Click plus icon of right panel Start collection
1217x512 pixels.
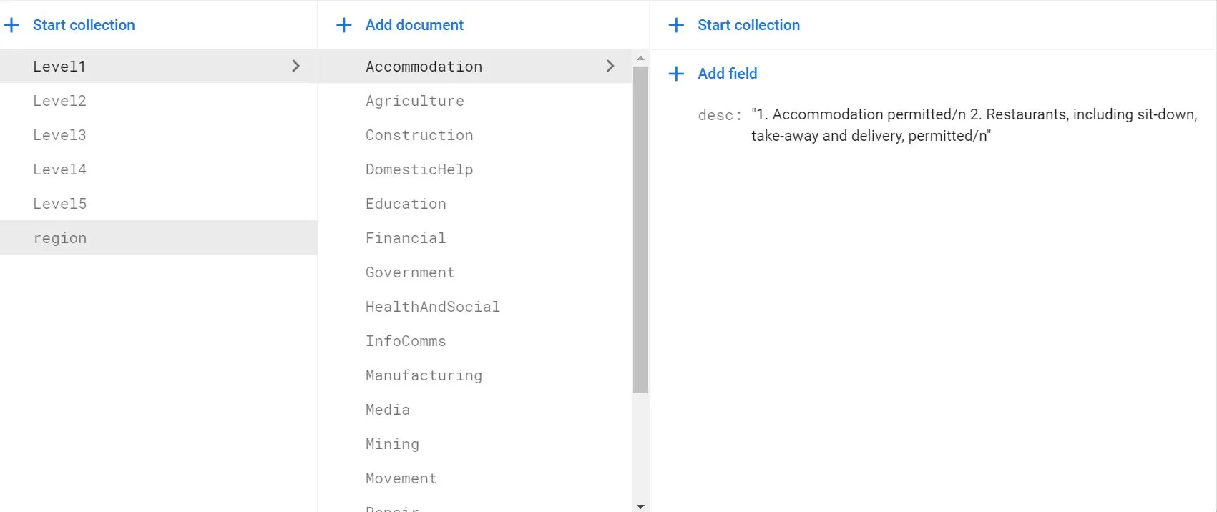[x=676, y=25]
